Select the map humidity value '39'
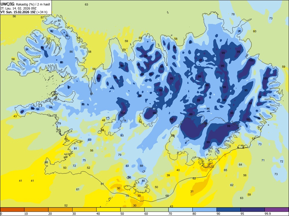 click(168, 175)
